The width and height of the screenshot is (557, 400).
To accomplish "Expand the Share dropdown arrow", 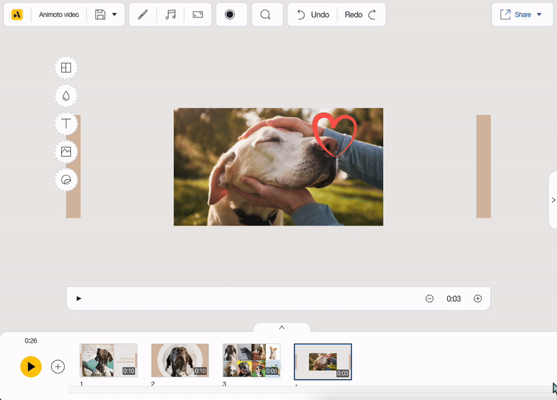I will pos(539,15).
